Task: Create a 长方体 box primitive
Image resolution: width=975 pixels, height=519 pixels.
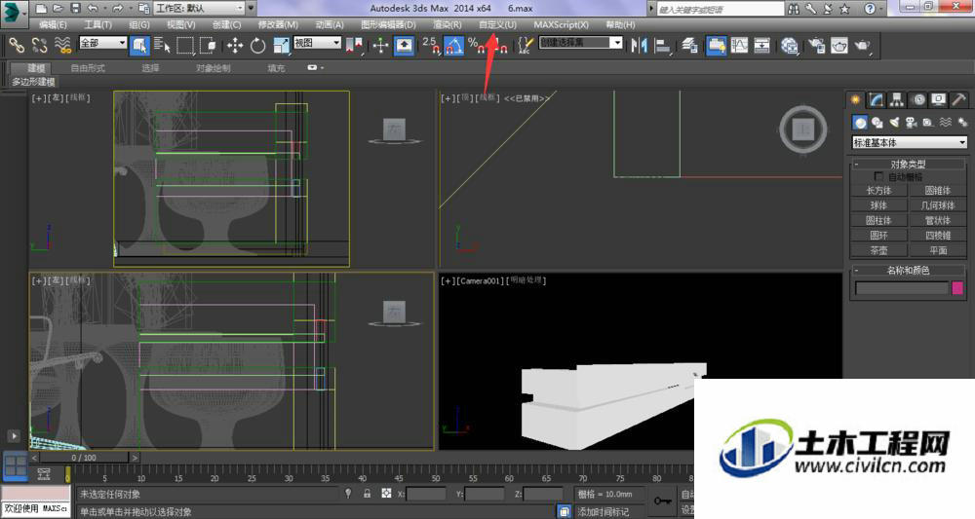Action: [878, 191]
